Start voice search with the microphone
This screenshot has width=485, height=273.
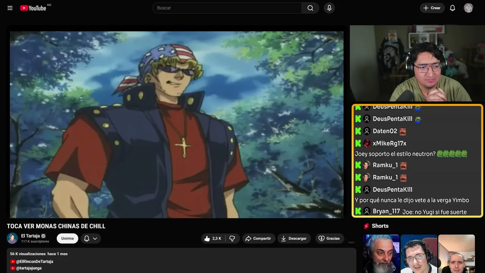329,8
